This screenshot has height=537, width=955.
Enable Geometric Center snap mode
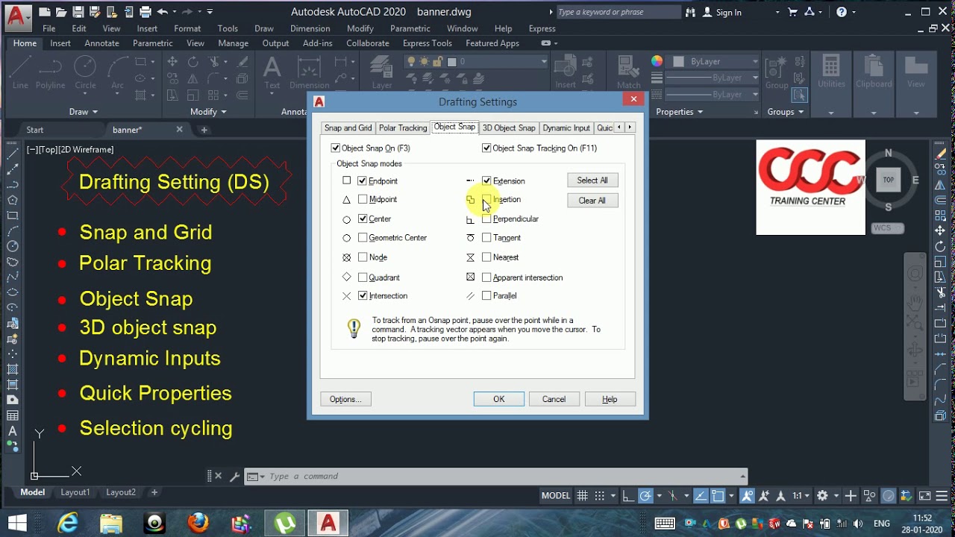pyautogui.click(x=363, y=237)
